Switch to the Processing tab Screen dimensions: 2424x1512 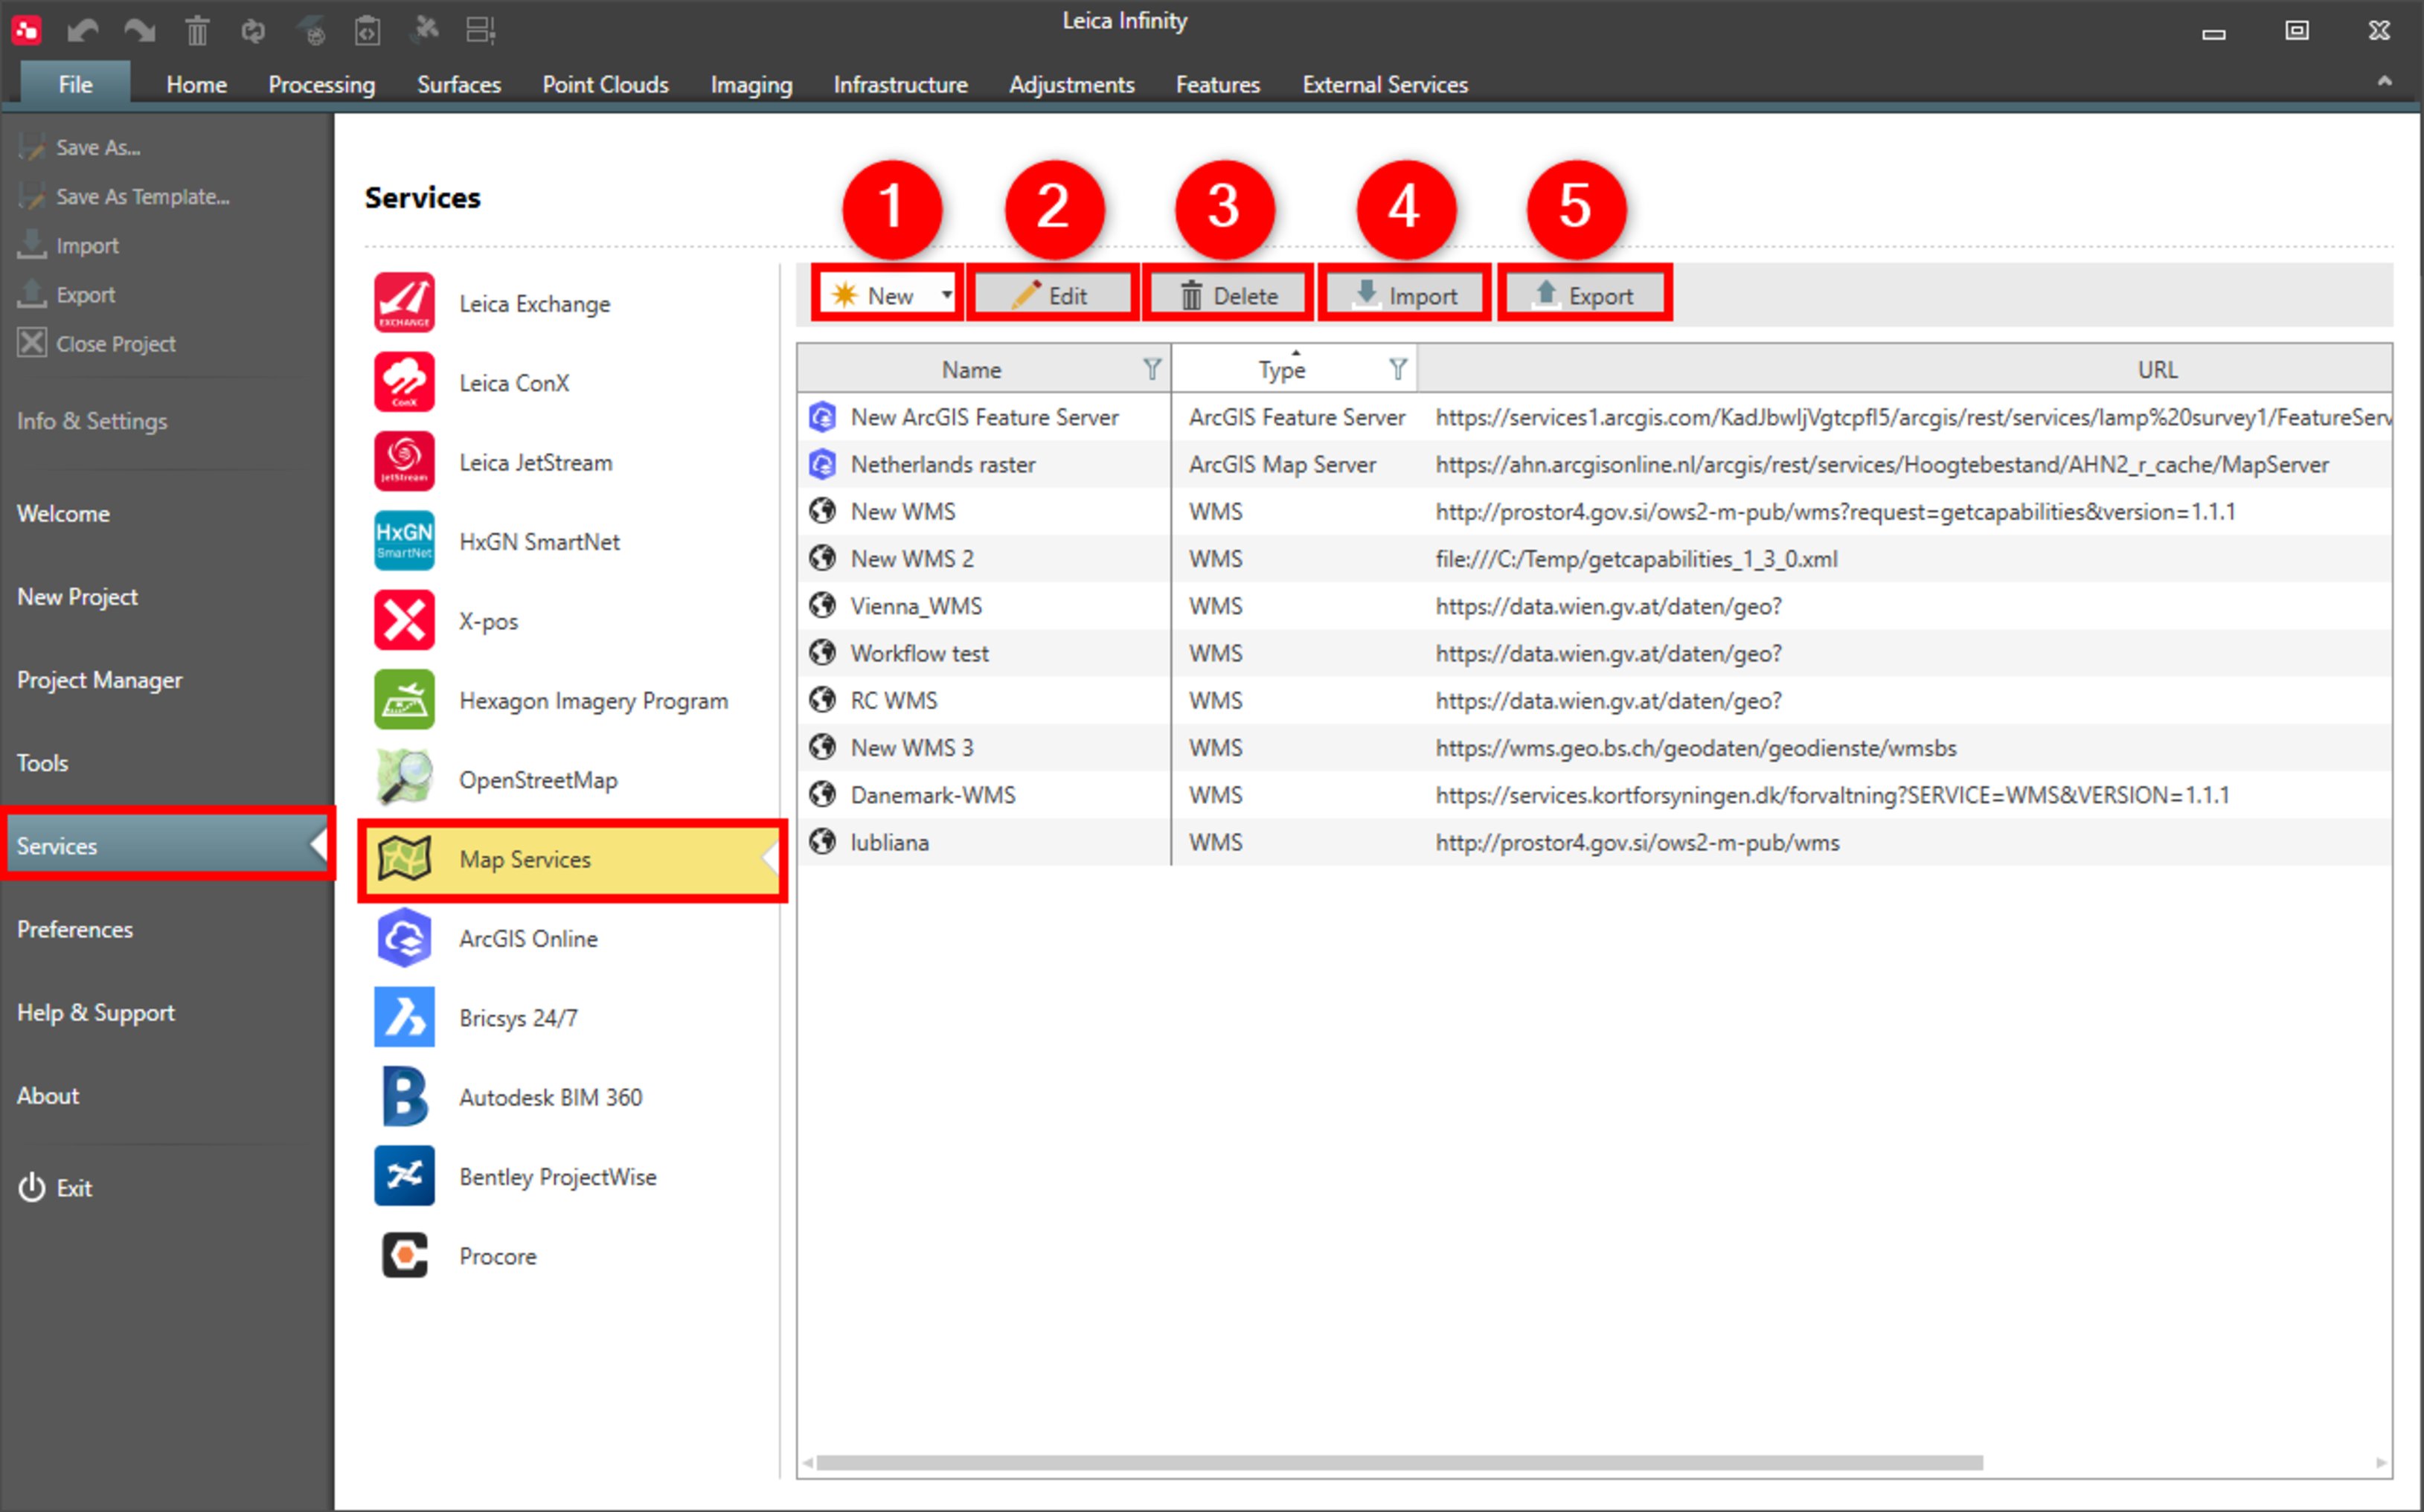pyautogui.click(x=321, y=84)
